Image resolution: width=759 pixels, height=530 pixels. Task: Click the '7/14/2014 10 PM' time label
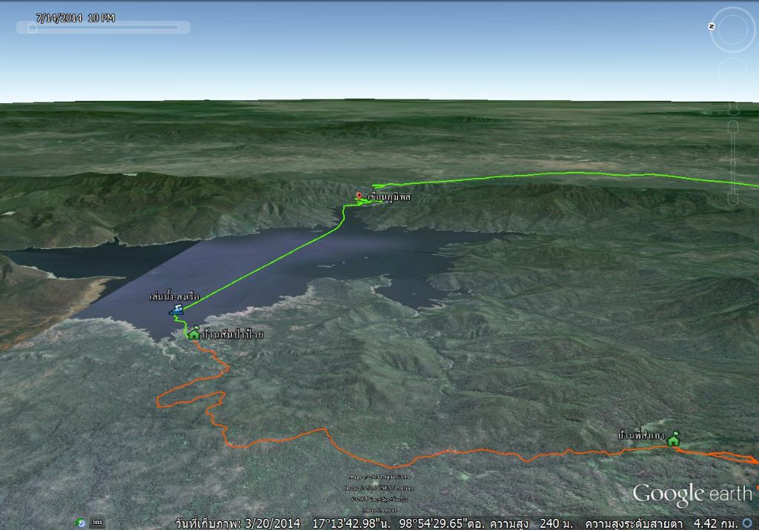click(75, 18)
